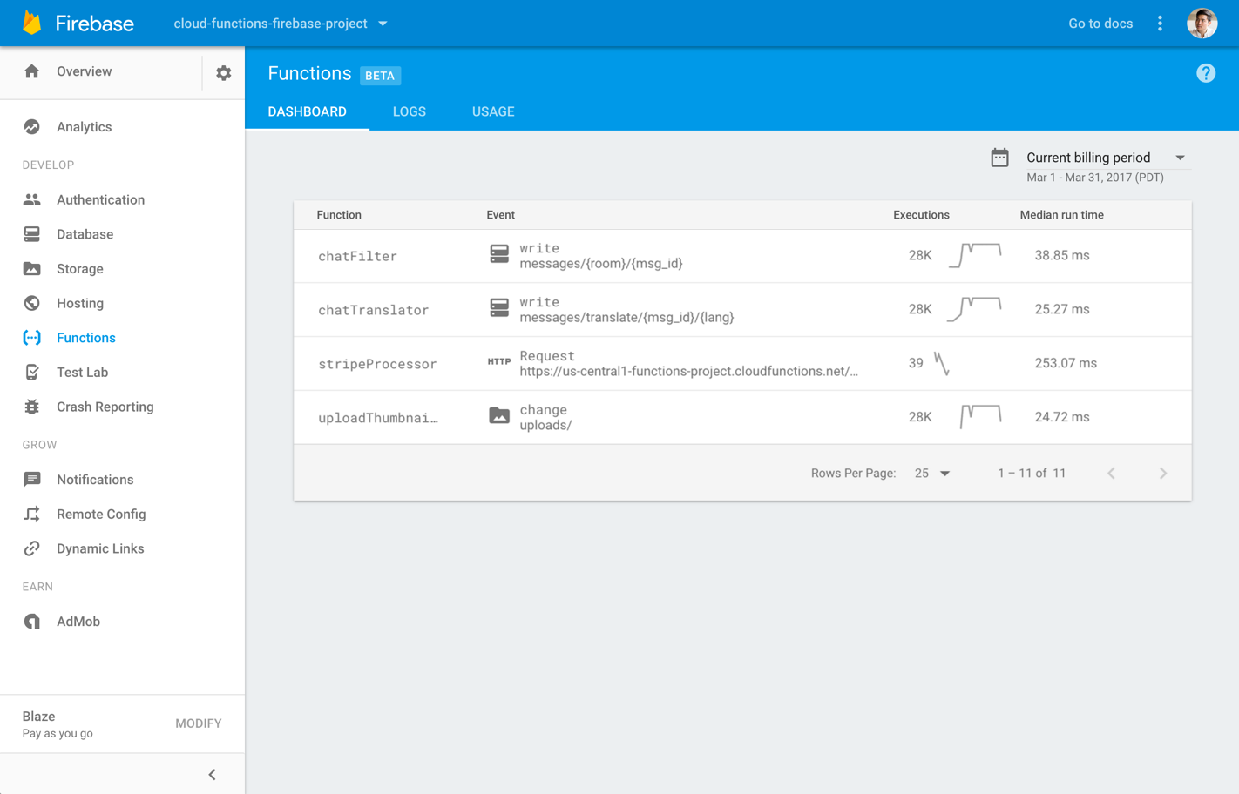Switch to the Logs tab
This screenshot has height=794, width=1239.
pos(410,111)
